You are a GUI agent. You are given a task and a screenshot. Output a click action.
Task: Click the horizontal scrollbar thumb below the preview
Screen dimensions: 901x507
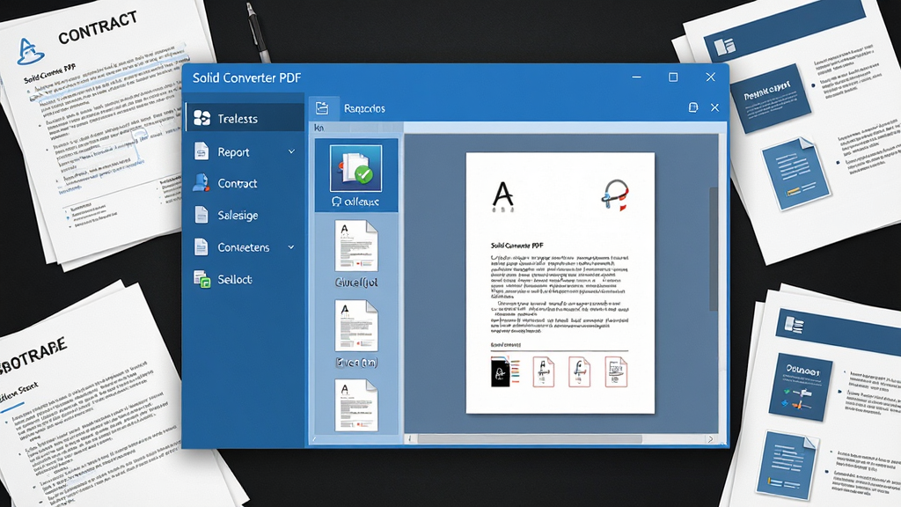click(x=530, y=439)
